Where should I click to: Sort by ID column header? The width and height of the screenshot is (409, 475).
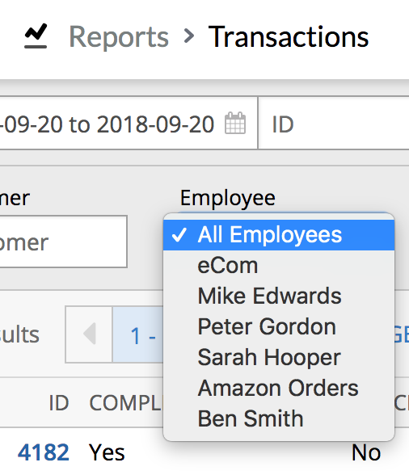pyautogui.click(x=59, y=403)
